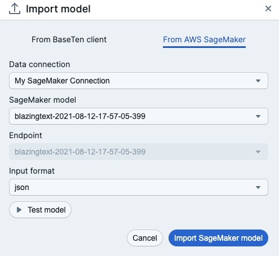This screenshot has width=279, height=256.
Task: Click the upload icon beside Import model title
Action: point(15,9)
